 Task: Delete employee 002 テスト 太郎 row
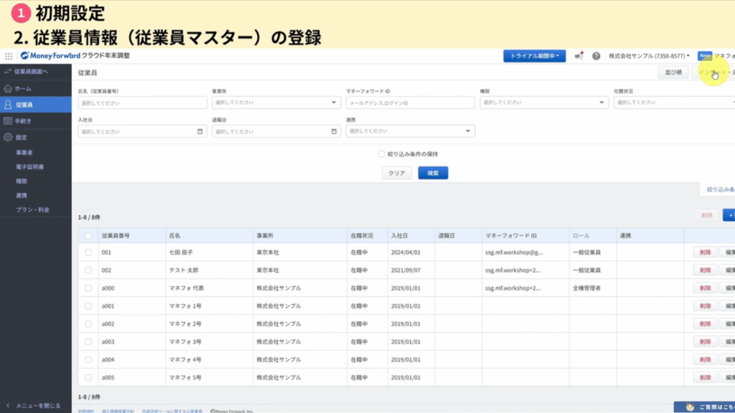pos(704,270)
